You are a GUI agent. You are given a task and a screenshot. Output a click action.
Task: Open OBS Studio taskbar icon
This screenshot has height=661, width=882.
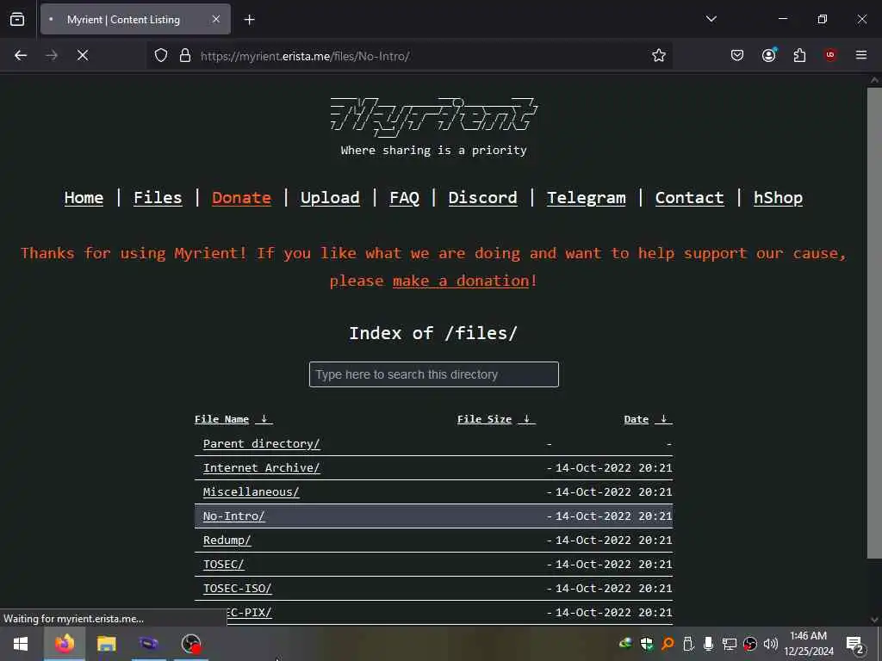click(191, 644)
